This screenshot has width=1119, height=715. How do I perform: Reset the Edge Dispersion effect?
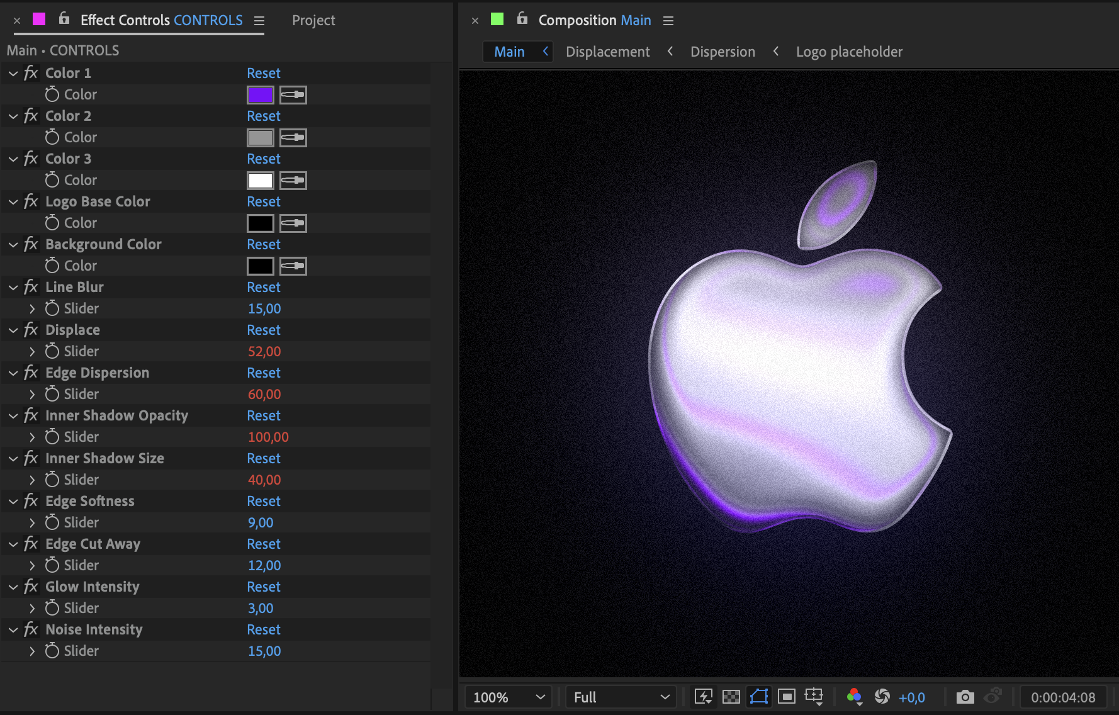pos(264,373)
